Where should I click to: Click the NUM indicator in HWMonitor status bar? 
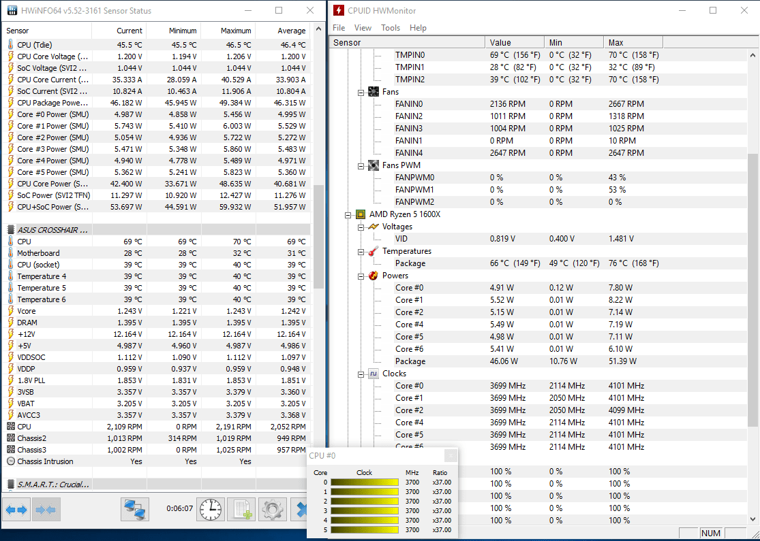tap(710, 534)
